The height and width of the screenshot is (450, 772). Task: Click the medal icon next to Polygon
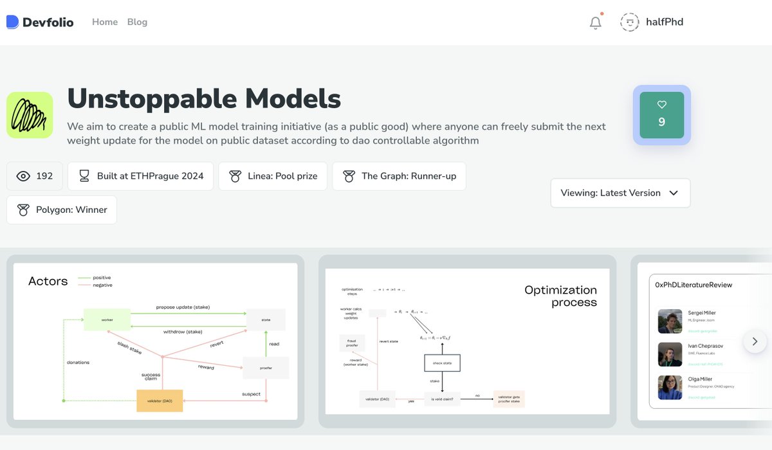click(x=23, y=210)
